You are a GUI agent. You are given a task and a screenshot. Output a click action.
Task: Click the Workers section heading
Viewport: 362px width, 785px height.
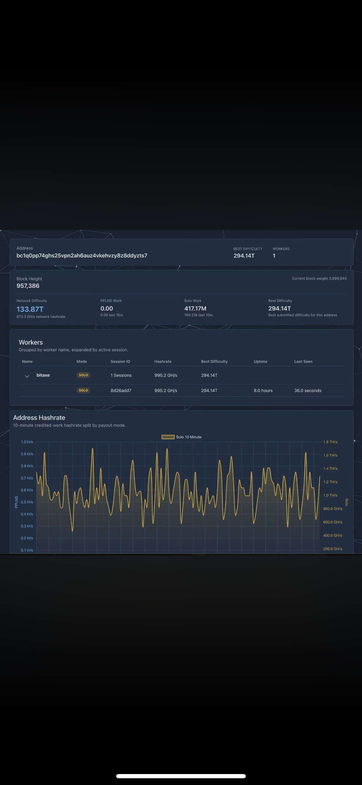pyautogui.click(x=31, y=342)
